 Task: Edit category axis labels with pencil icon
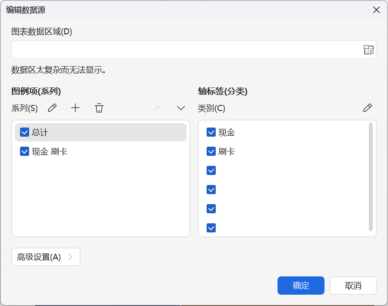coord(368,108)
